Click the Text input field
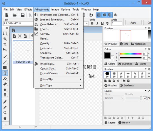The height and width of the screenshot is (131, 153). [x=18, y=24]
